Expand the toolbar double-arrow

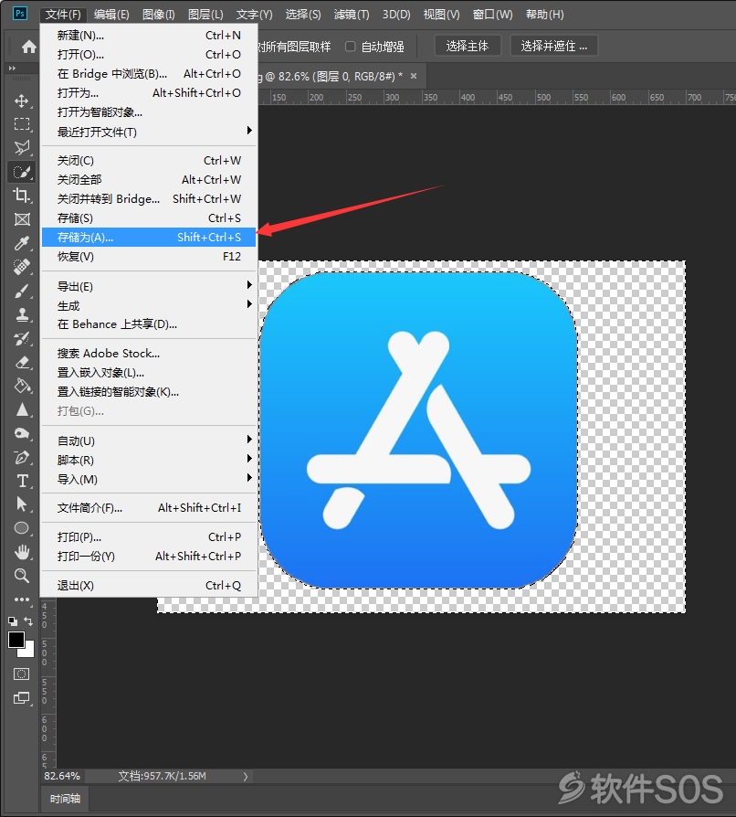point(13,69)
